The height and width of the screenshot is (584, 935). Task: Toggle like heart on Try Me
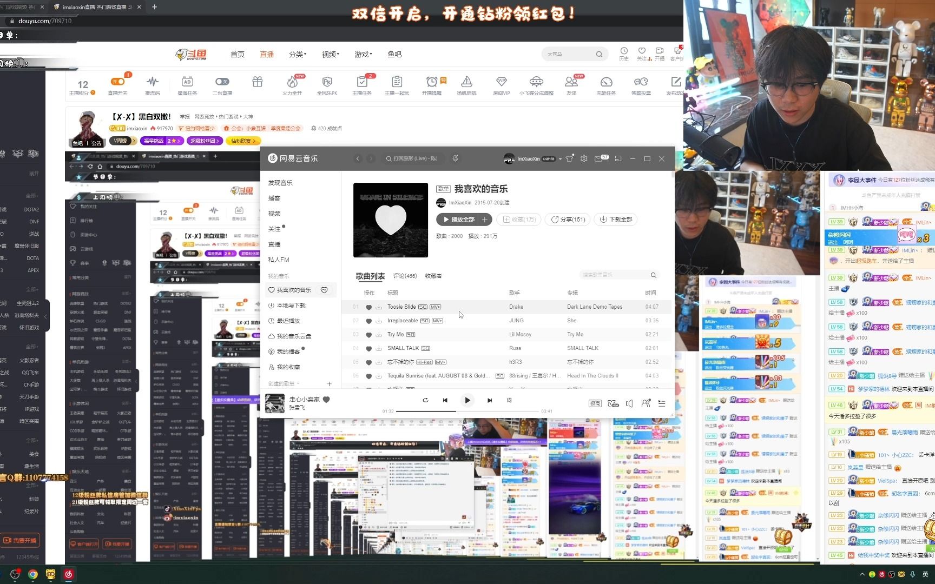(369, 335)
